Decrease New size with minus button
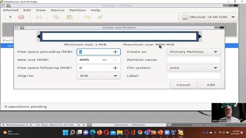This screenshot has width=246, height=138. (105, 60)
